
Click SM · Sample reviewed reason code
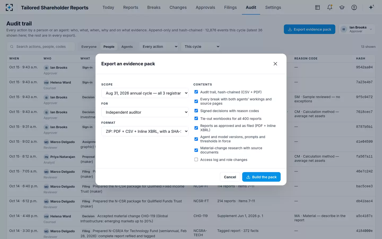(317, 99)
